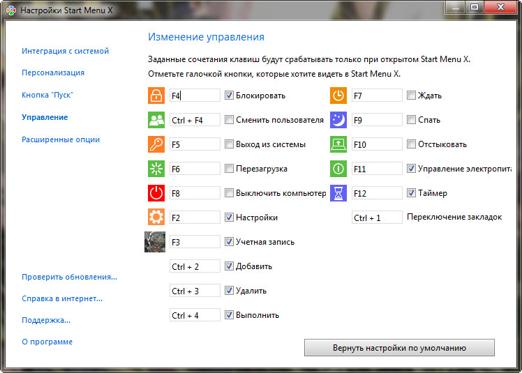Click the Переключение закладок label
Viewport: 522px width, 373px height.
point(454,217)
